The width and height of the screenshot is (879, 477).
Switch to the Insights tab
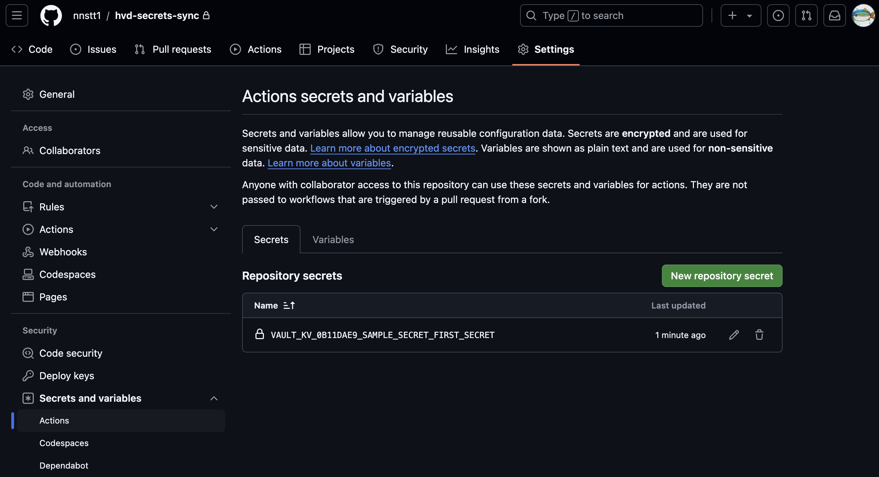click(473, 49)
